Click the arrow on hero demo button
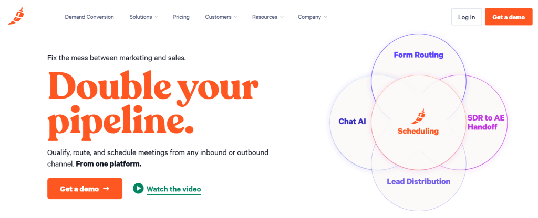The width and height of the screenshot is (538, 218). click(107, 189)
